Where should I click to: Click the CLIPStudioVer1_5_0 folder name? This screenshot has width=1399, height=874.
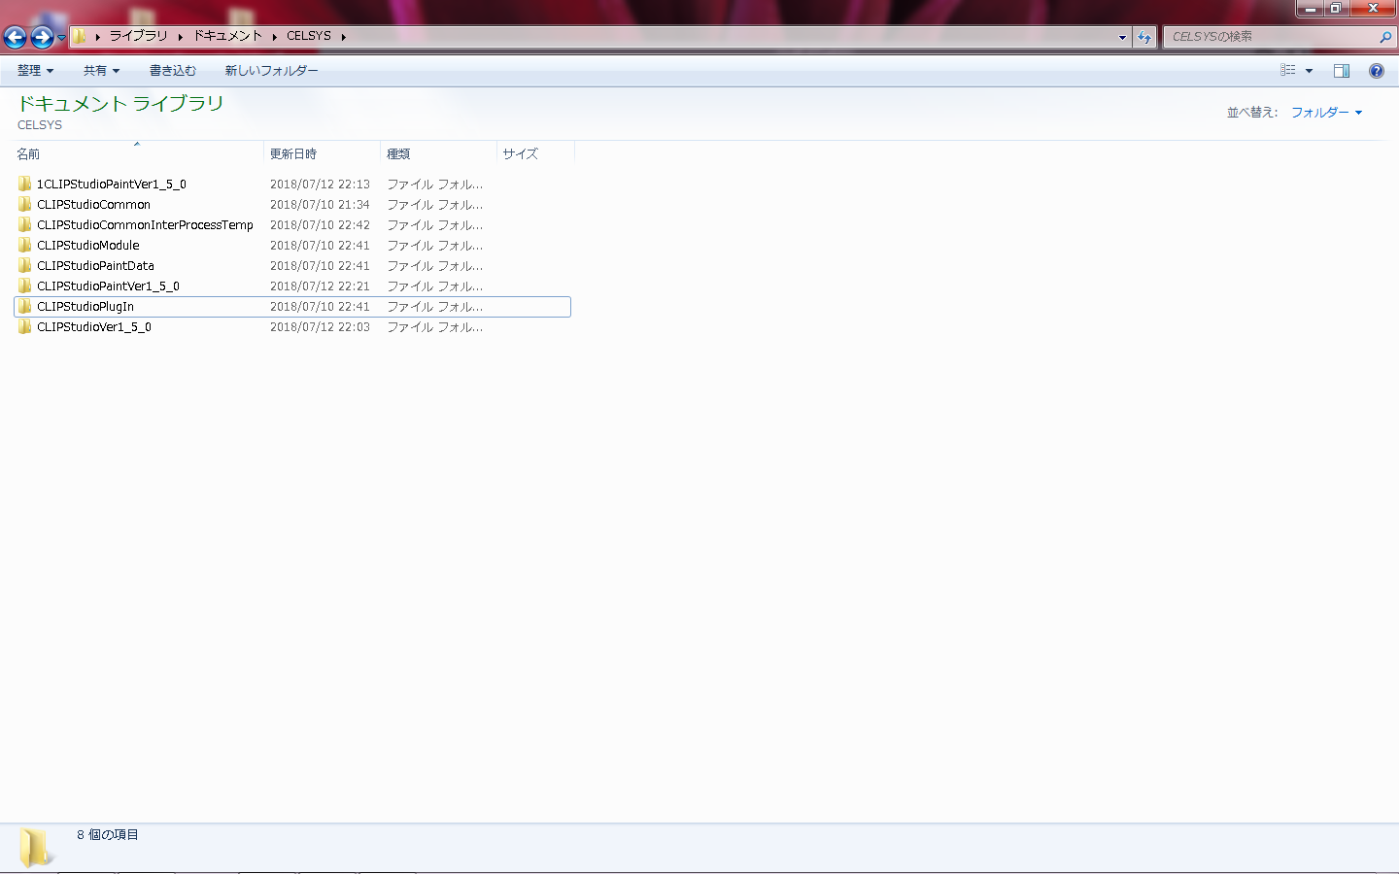(x=94, y=327)
